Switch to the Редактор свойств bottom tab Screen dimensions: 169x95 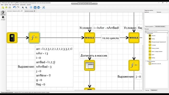(149, 26)
